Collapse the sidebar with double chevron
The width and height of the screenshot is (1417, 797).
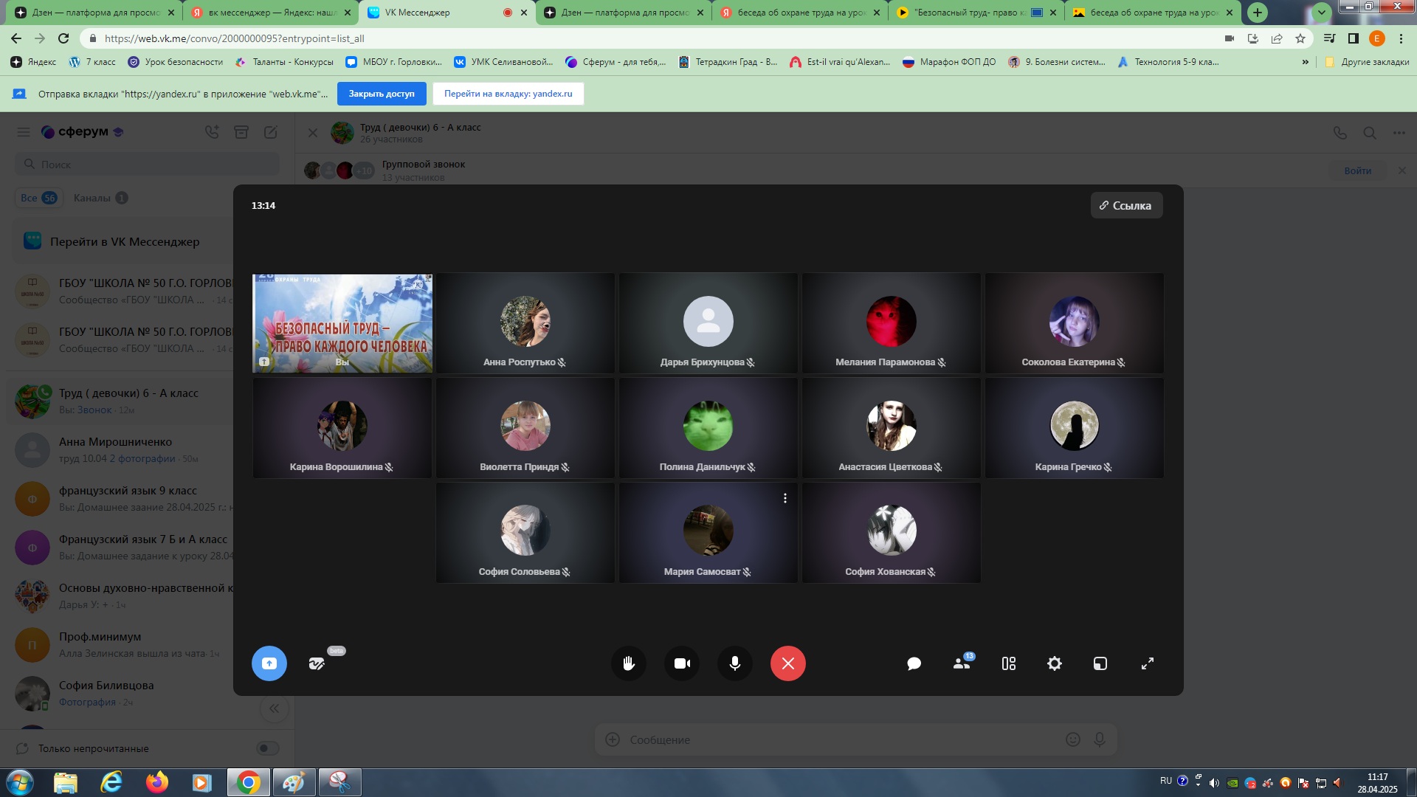coord(274,708)
